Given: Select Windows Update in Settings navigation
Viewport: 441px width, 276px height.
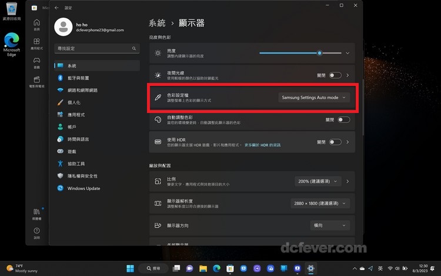Looking at the screenshot, I should pos(97,188).
